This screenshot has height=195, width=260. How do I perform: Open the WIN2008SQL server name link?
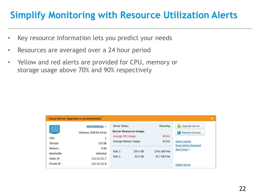(95, 126)
